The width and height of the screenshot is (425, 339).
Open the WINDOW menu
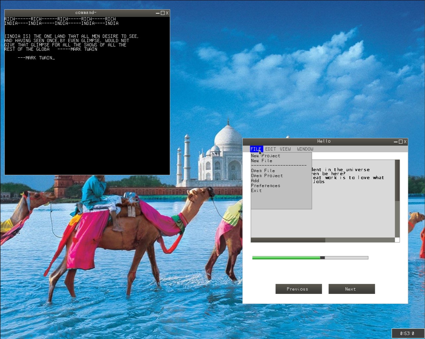[x=305, y=149]
